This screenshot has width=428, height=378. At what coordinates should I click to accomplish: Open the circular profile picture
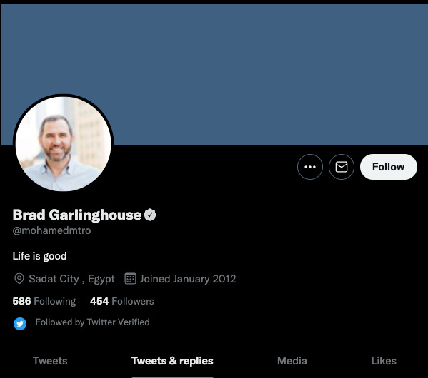pyautogui.click(x=64, y=143)
